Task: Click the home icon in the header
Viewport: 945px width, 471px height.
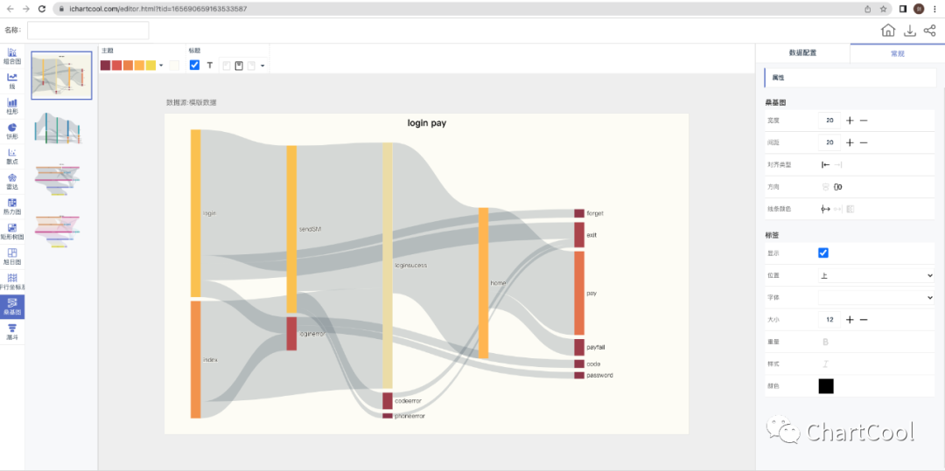Action: tap(888, 31)
